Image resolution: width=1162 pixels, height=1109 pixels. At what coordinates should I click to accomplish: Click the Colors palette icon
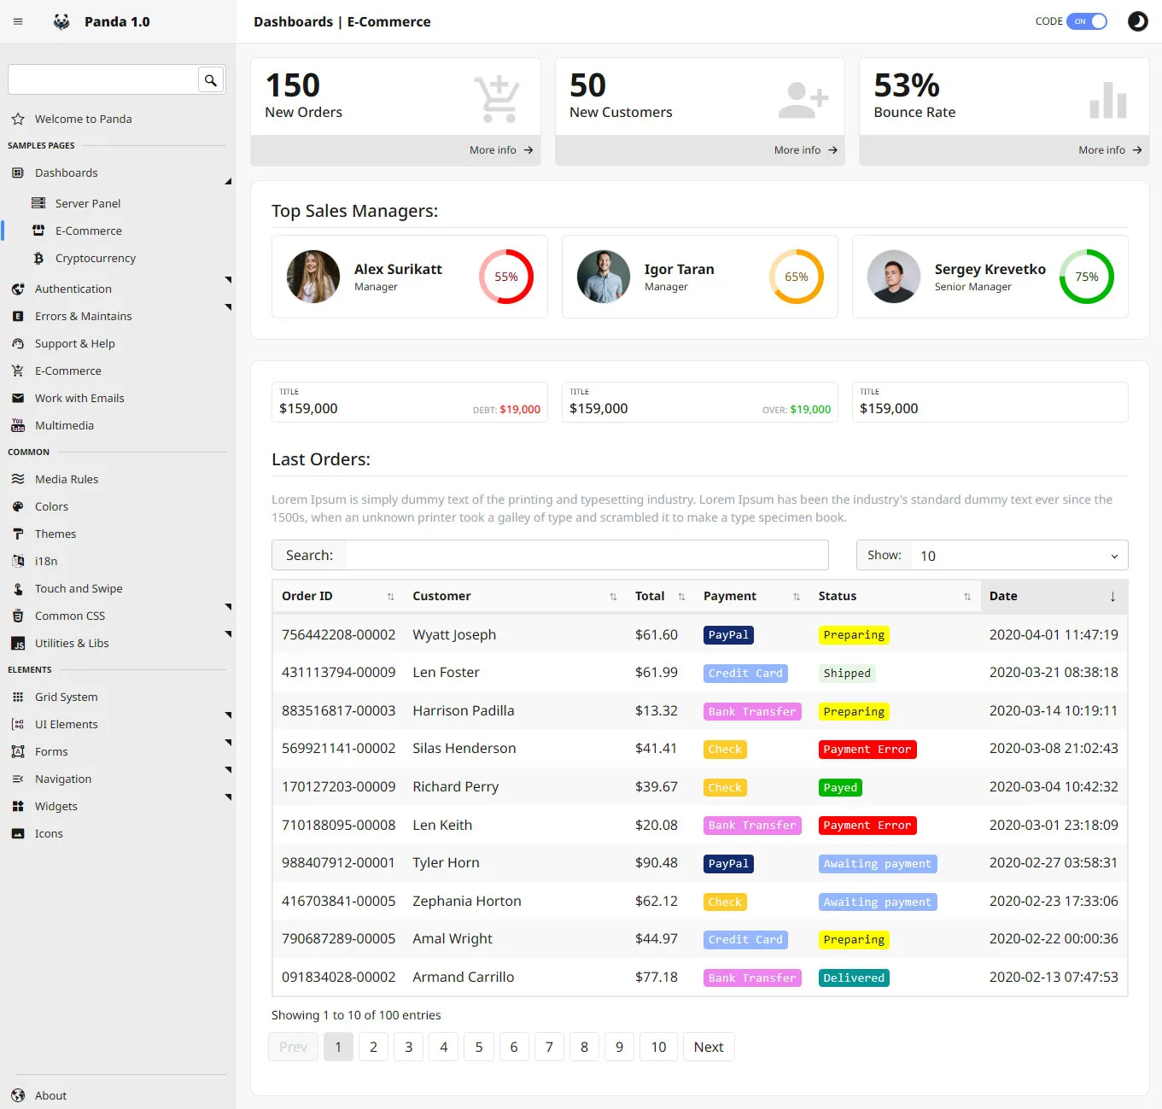[x=18, y=506]
